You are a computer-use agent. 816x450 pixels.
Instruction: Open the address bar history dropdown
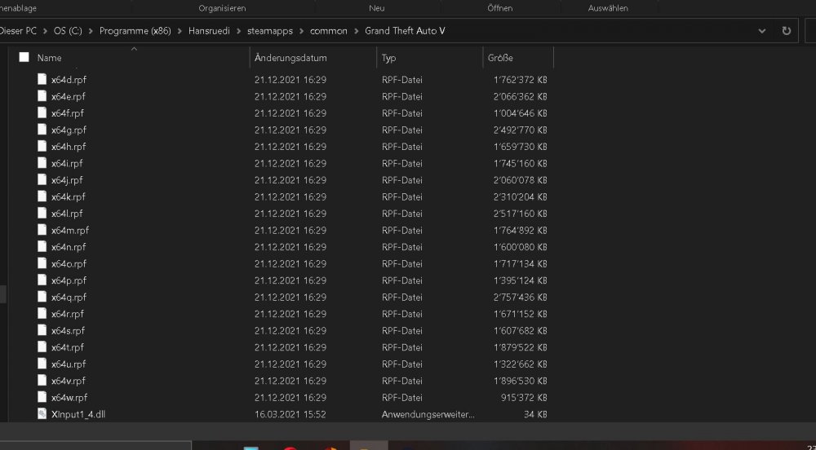(x=762, y=31)
